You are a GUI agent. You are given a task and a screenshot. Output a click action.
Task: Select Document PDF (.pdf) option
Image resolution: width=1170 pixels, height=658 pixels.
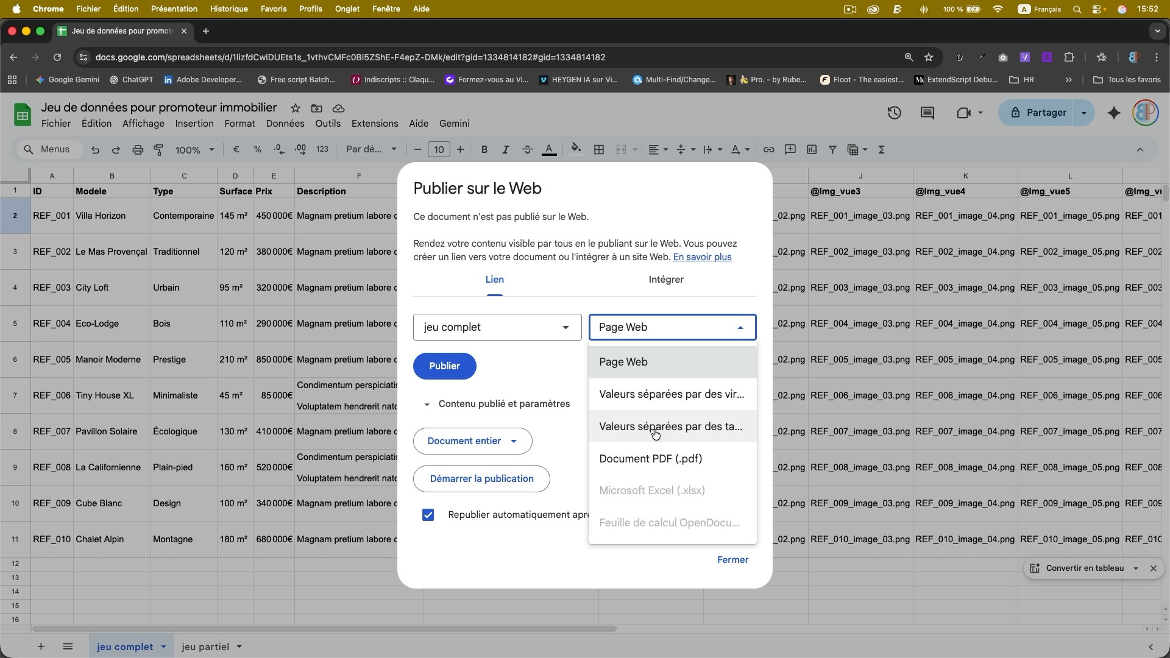click(651, 459)
